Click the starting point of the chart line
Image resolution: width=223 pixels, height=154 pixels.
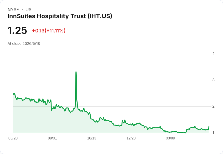(13, 93)
